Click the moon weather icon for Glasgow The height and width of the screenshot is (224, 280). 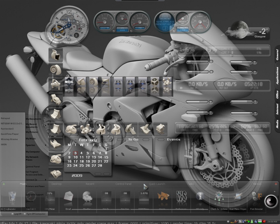239,30
